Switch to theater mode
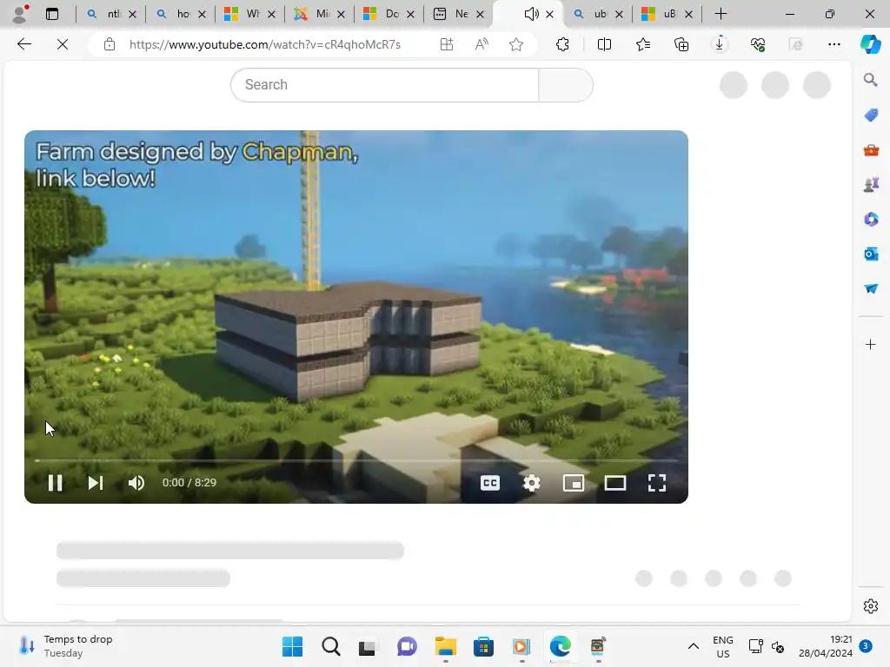This screenshot has width=890, height=667. [x=614, y=483]
